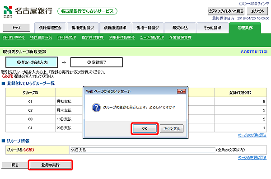The height and width of the screenshot is (179, 271).
Task: Select group ID cell 03
Action: (30, 119)
